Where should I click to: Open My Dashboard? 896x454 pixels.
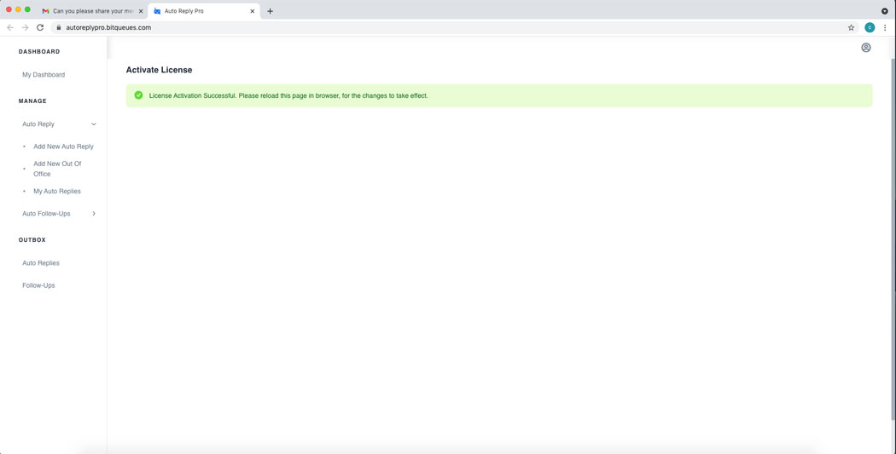[x=44, y=75]
